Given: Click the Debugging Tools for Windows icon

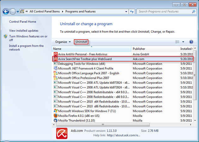Looking at the screenshot, I should [56, 64].
